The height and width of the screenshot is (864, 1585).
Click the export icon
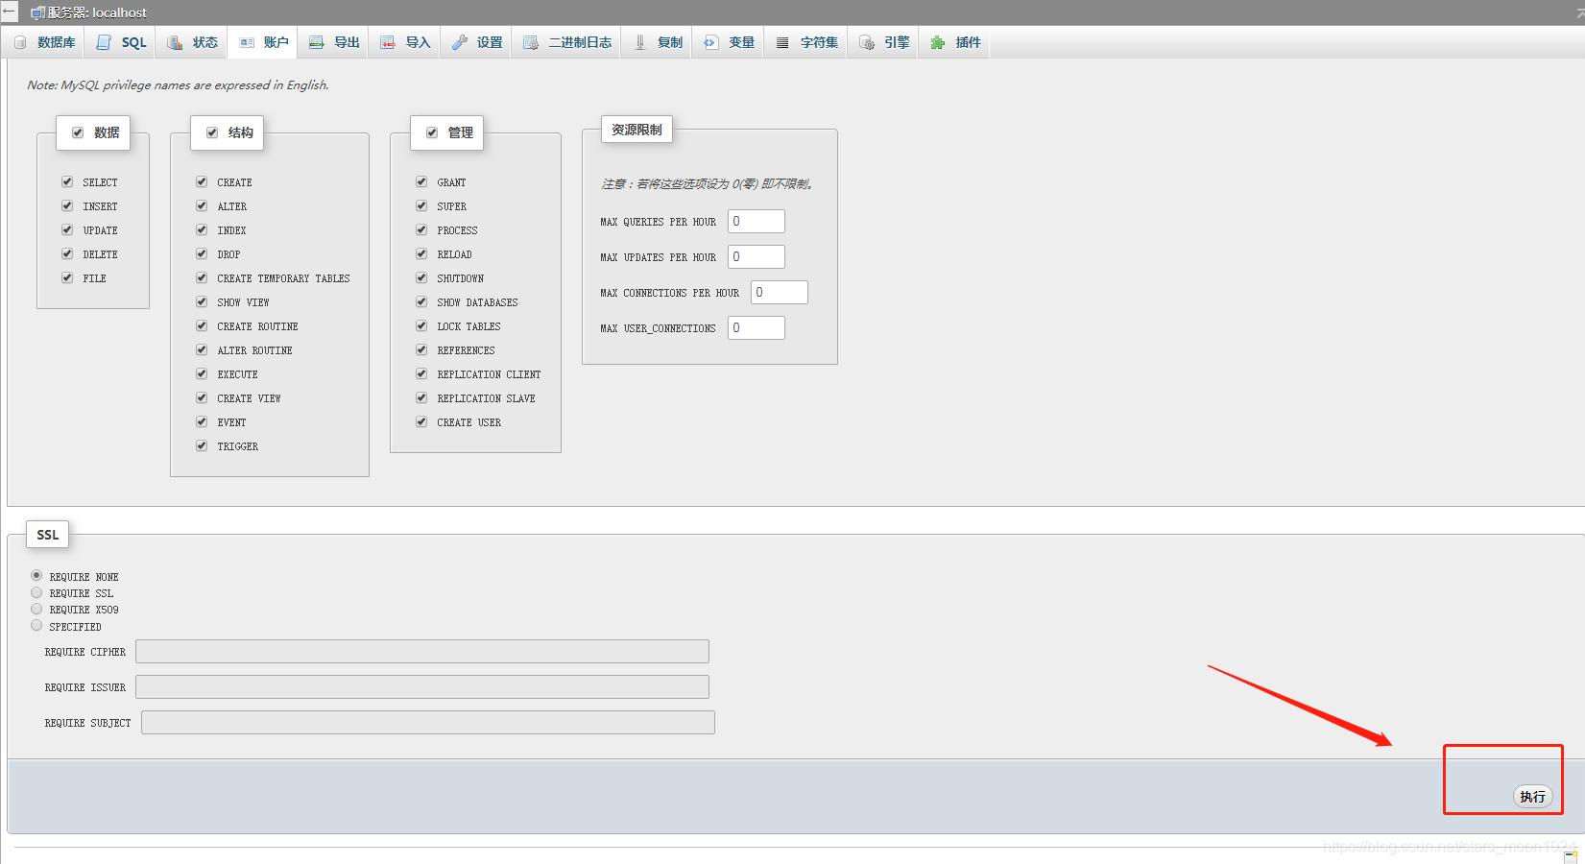click(317, 42)
